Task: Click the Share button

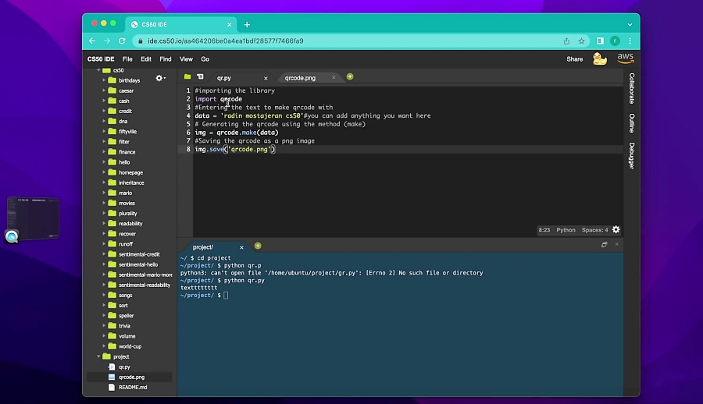Action: [574, 58]
